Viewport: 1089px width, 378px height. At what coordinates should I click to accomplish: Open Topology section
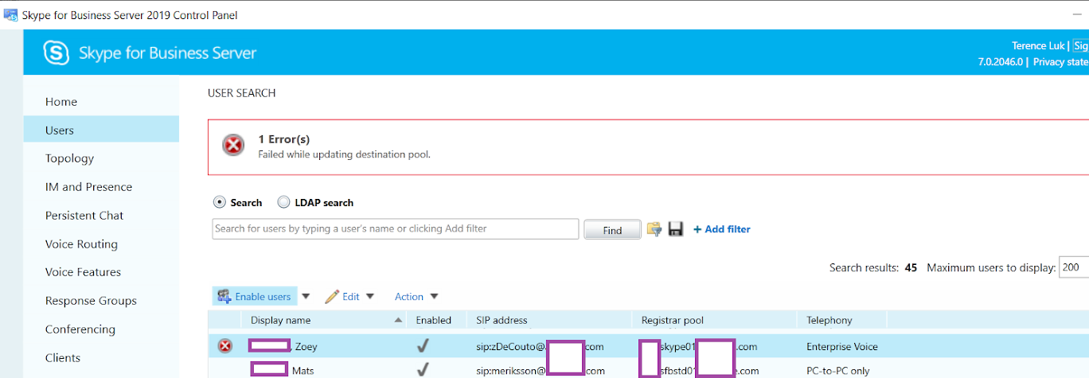pyautogui.click(x=70, y=158)
